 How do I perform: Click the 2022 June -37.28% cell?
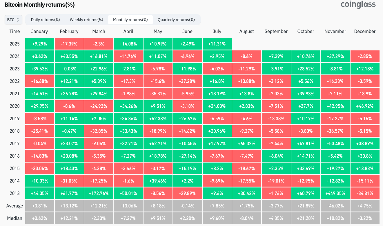tap(187, 81)
